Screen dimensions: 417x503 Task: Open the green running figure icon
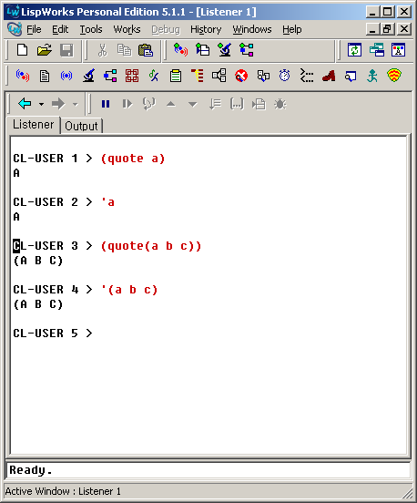pos(372,76)
